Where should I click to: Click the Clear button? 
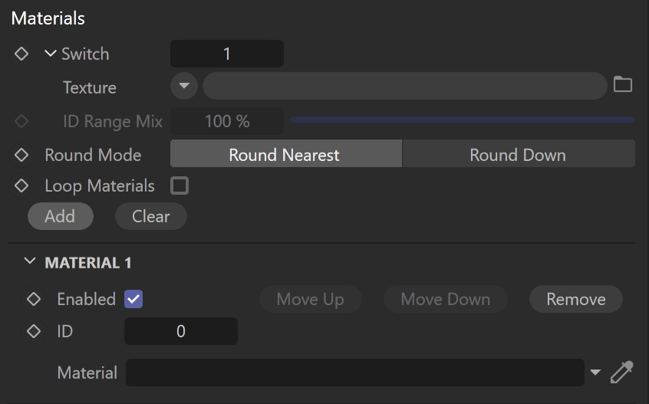[151, 216]
